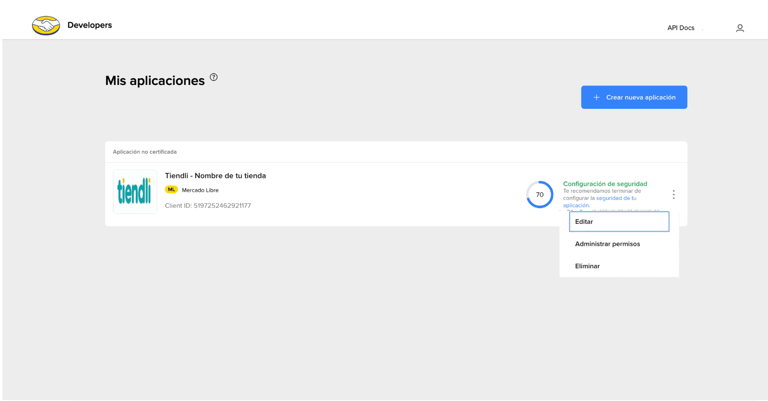Screen dimensions: 768x401
Task: Open the API Docs link
Action: 680,28
